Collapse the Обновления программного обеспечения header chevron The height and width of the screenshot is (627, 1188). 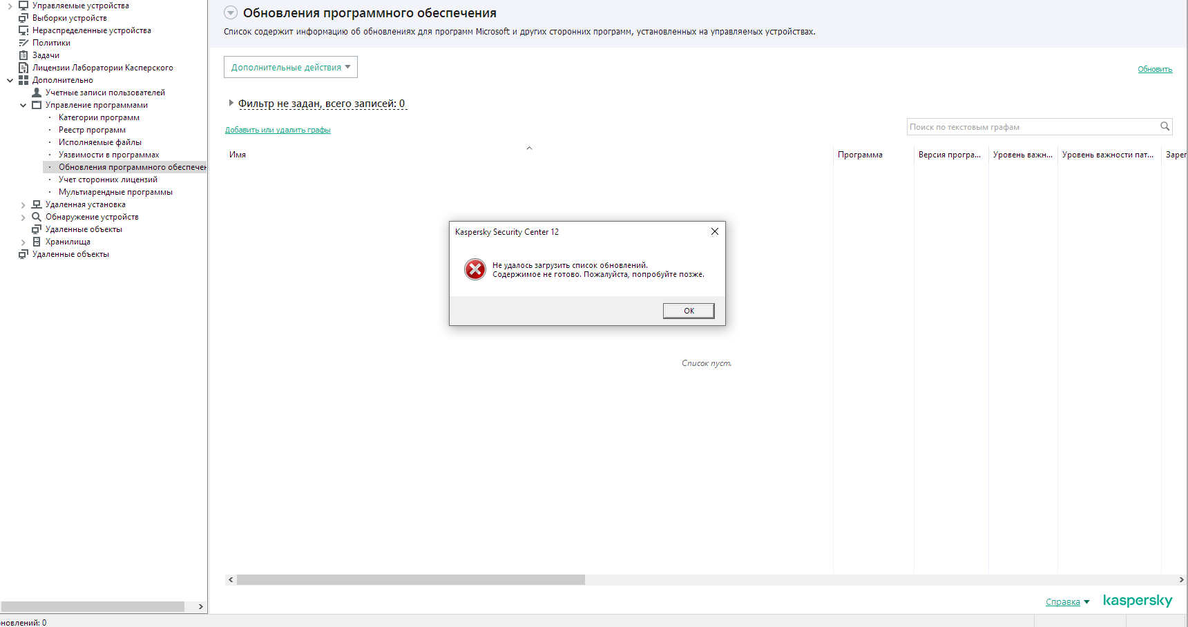(x=231, y=12)
